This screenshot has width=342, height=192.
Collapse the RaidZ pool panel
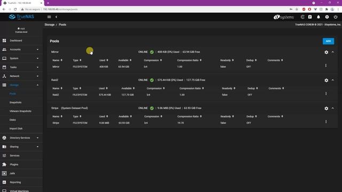tap(332, 80)
